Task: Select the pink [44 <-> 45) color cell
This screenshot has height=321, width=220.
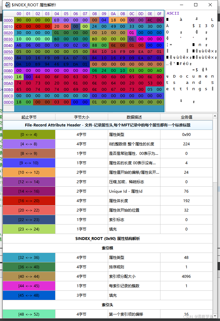Action: (x=29, y=286)
